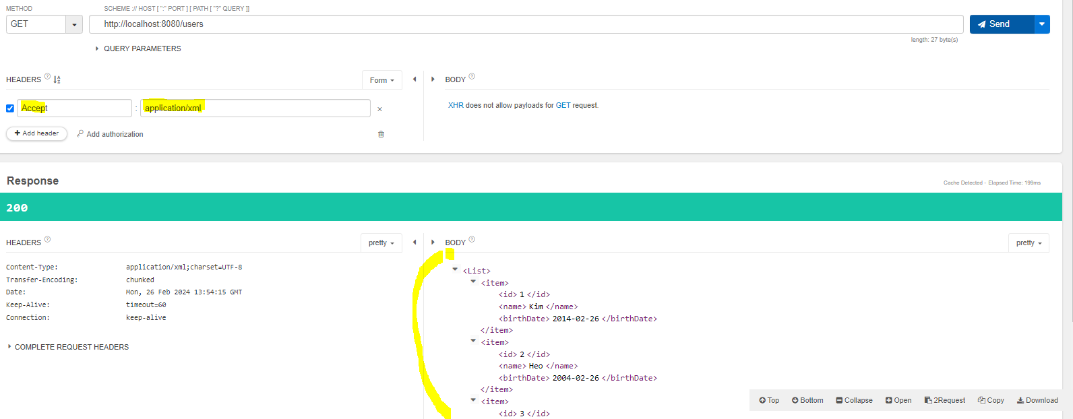1073x419 pixels.
Task: Open response headers pretty dropdown
Action: click(x=381, y=243)
